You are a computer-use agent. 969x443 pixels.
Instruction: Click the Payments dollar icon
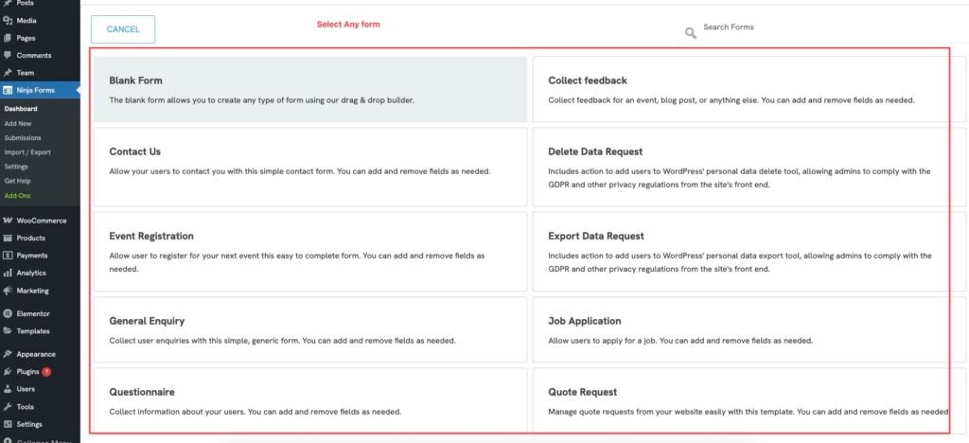pyautogui.click(x=8, y=256)
